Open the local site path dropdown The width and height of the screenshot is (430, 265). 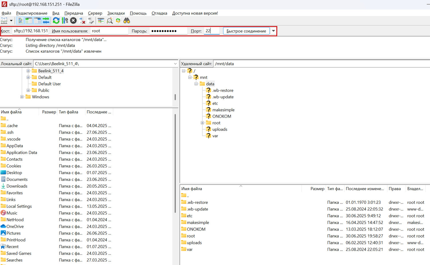click(x=175, y=64)
